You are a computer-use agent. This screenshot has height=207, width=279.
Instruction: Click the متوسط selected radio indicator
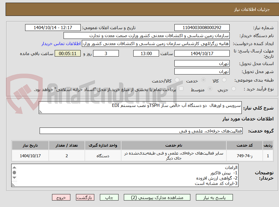pyautogui.click(x=210, y=89)
